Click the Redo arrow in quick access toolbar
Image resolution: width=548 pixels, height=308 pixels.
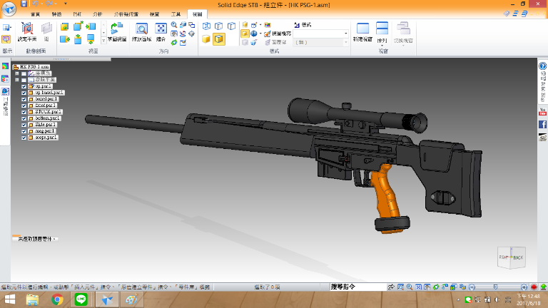(x=49, y=4)
